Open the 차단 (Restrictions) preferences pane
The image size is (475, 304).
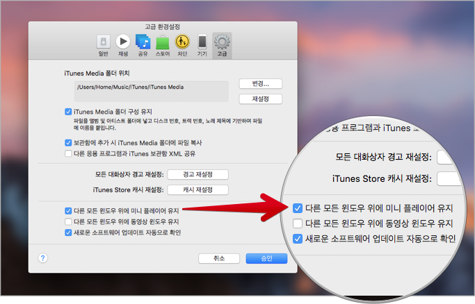[x=182, y=45]
